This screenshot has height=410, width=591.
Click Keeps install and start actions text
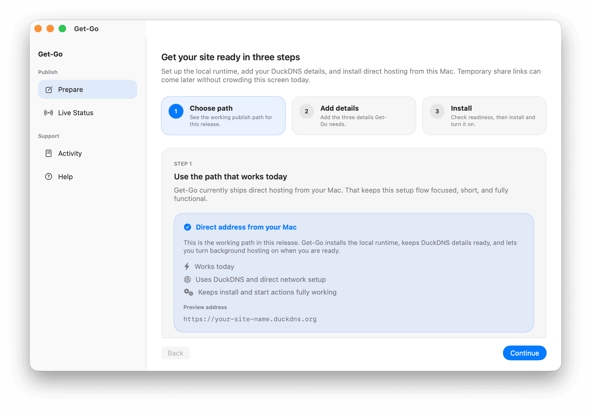[267, 292]
